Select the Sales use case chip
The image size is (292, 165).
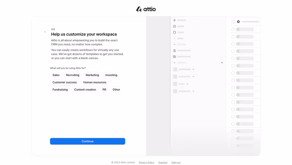(56, 75)
